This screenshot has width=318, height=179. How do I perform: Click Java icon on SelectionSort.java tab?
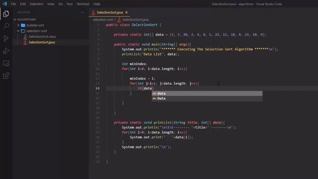[93, 12]
